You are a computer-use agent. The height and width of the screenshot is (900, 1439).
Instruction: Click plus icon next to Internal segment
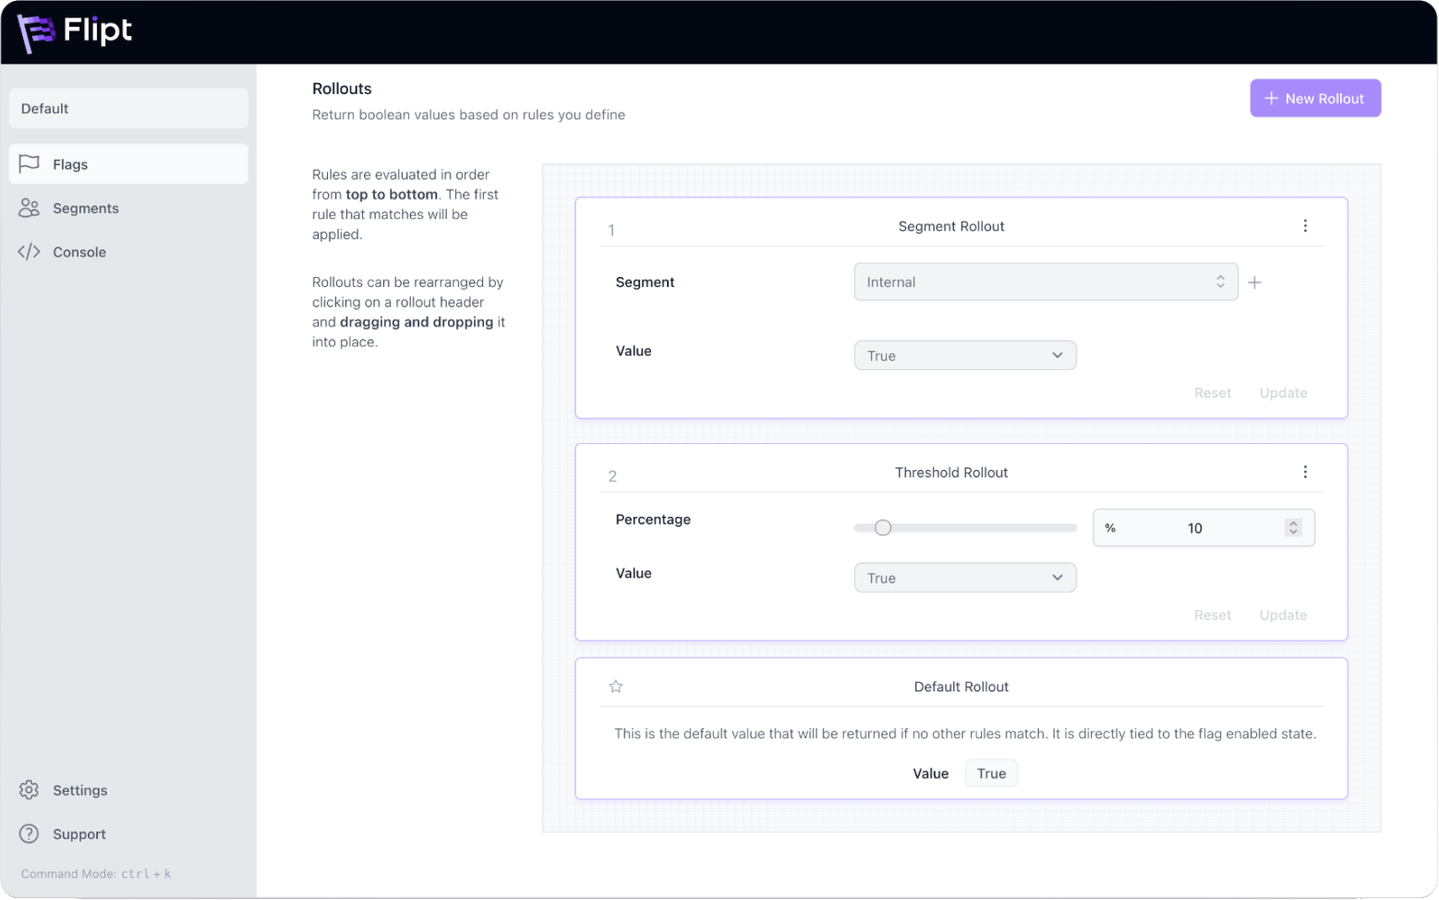coord(1254,282)
